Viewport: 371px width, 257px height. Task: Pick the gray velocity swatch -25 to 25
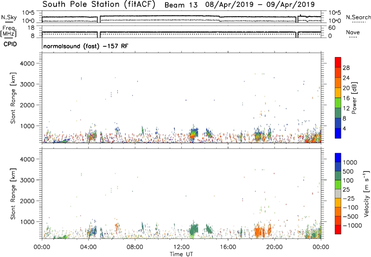point(338,193)
